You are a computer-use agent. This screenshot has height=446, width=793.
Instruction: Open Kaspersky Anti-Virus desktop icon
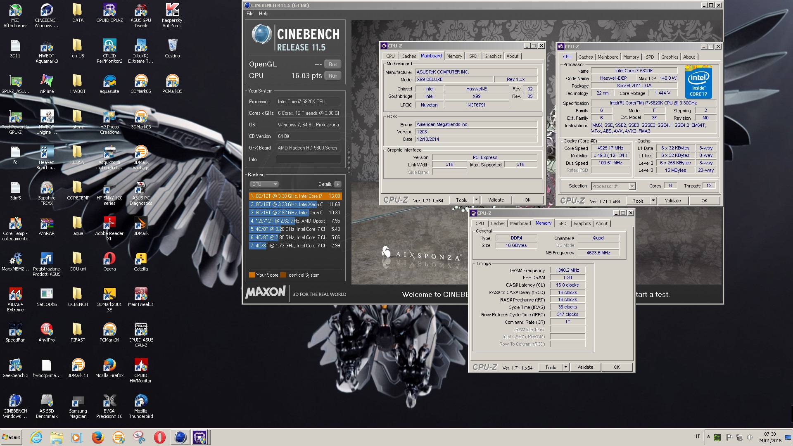(x=172, y=16)
